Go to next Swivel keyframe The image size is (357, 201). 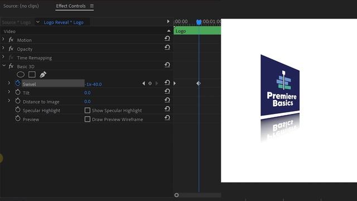(x=157, y=83)
